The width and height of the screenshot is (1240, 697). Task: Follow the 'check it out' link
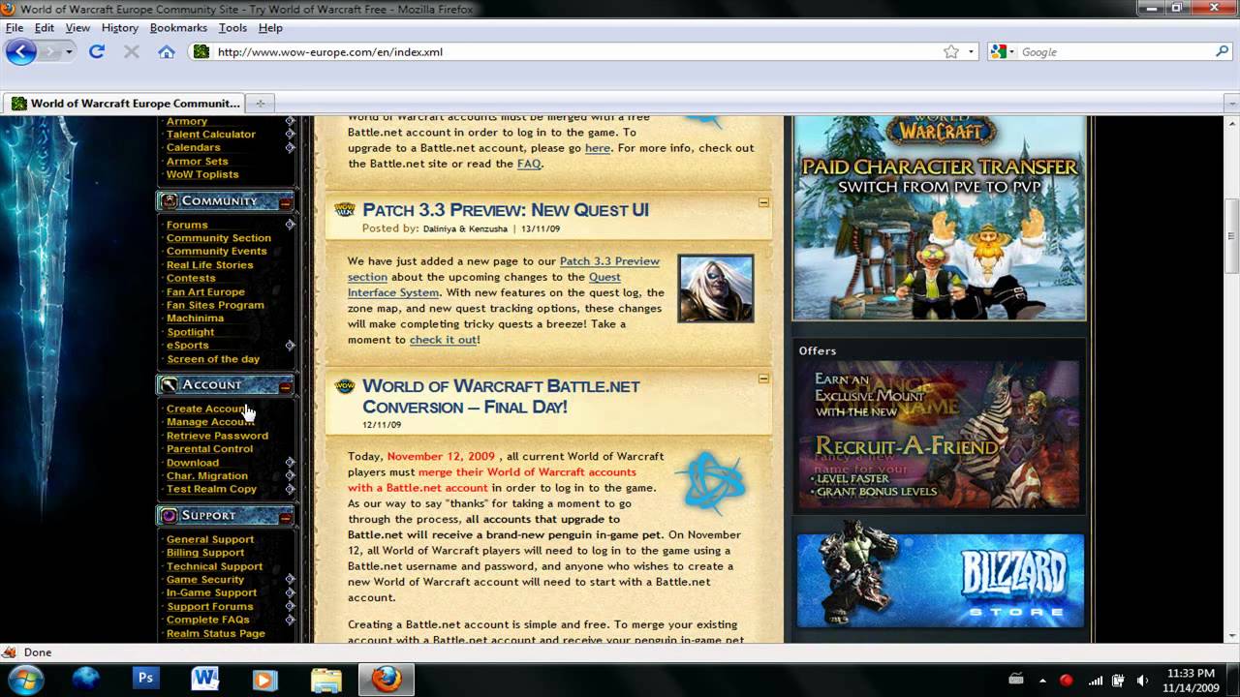click(443, 340)
